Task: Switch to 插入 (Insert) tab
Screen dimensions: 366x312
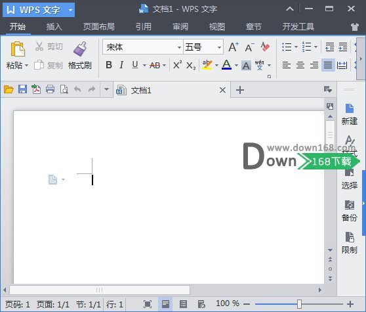Action: pos(54,27)
